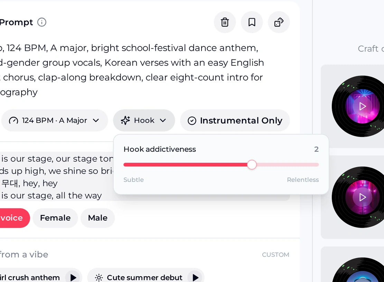
Task: Play the girl crush anthem vibe preview
Action: 73,278
